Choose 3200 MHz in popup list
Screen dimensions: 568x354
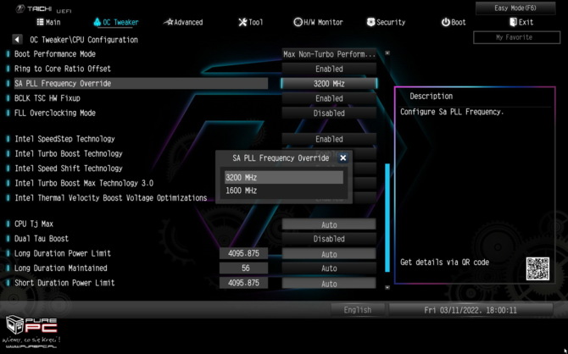point(284,177)
